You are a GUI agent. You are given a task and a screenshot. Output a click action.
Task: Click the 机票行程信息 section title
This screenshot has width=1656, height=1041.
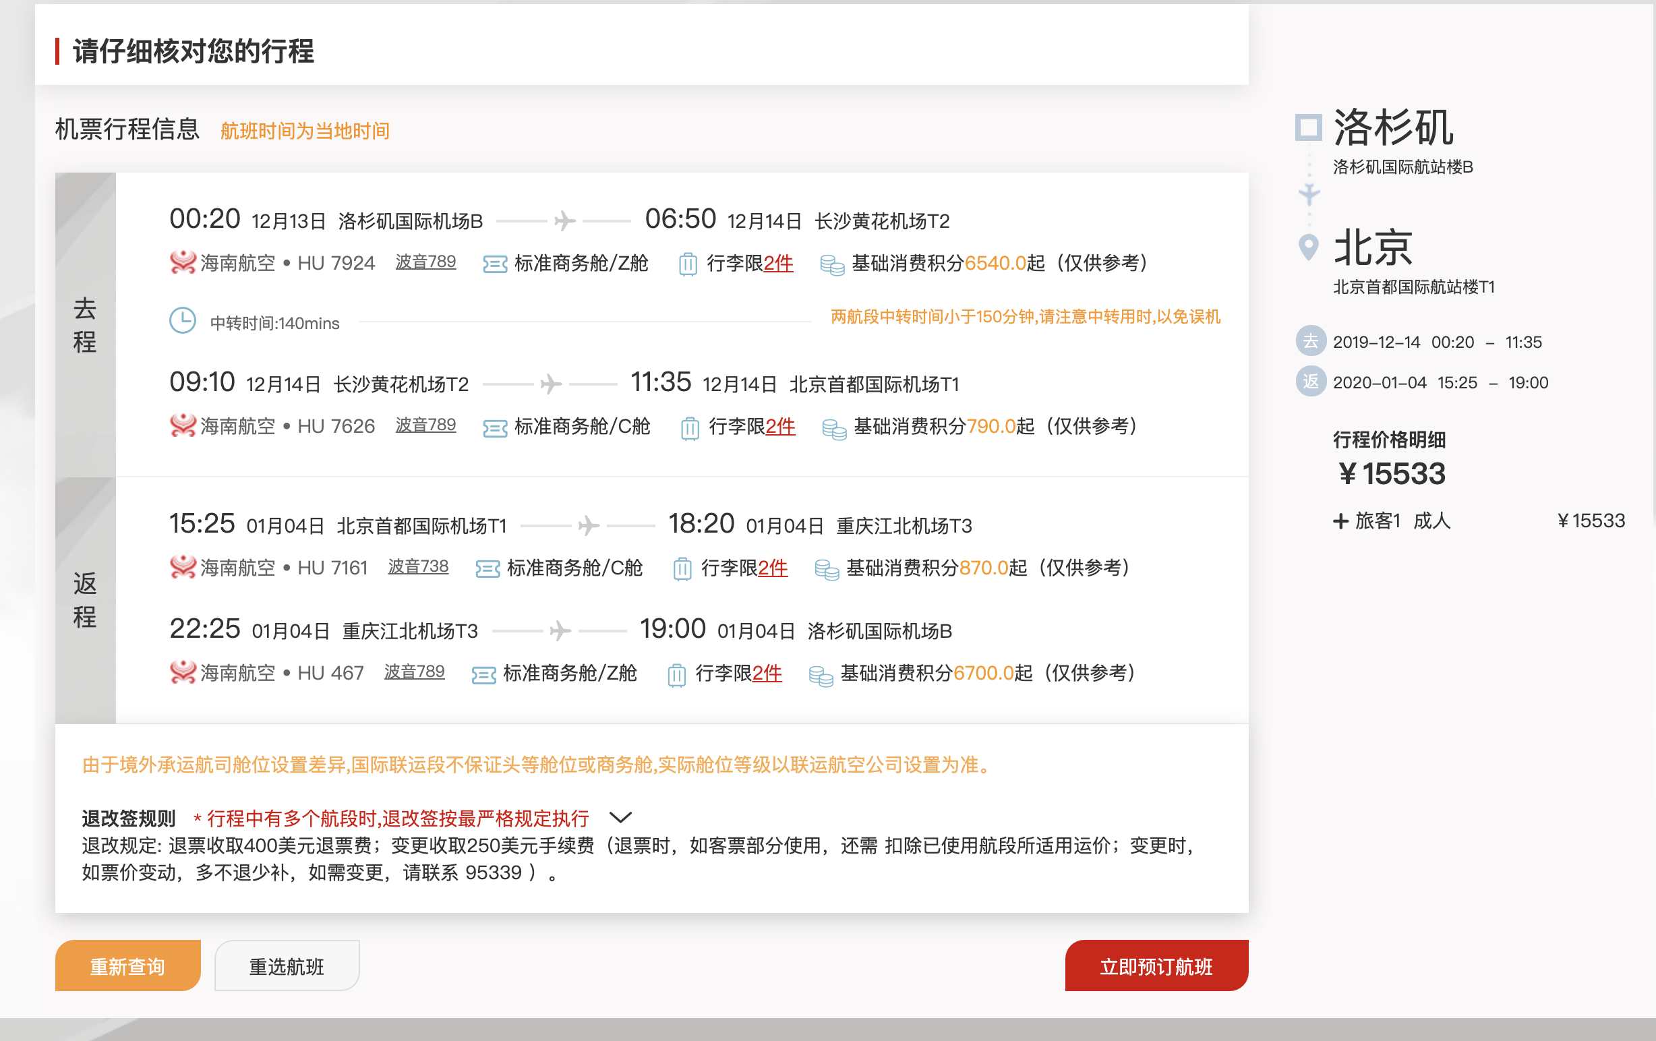coord(127,129)
